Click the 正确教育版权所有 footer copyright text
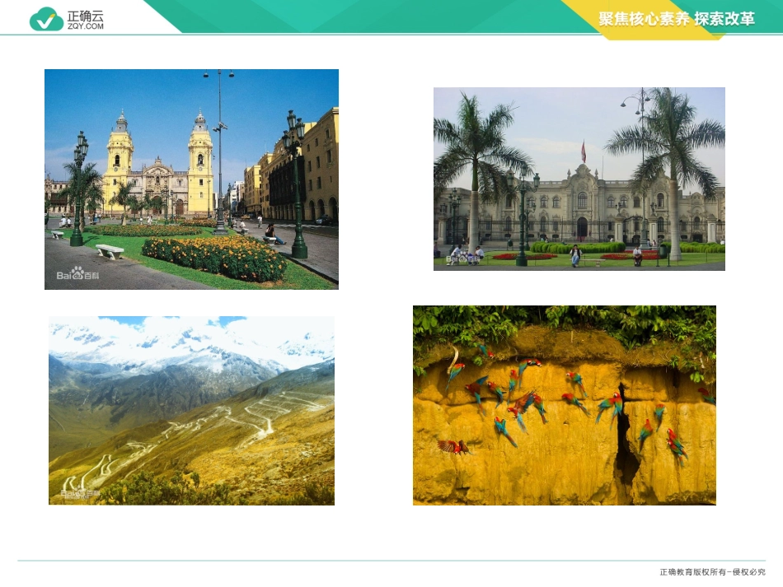Image resolution: width=783 pixels, height=587 pixels. [x=711, y=571]
